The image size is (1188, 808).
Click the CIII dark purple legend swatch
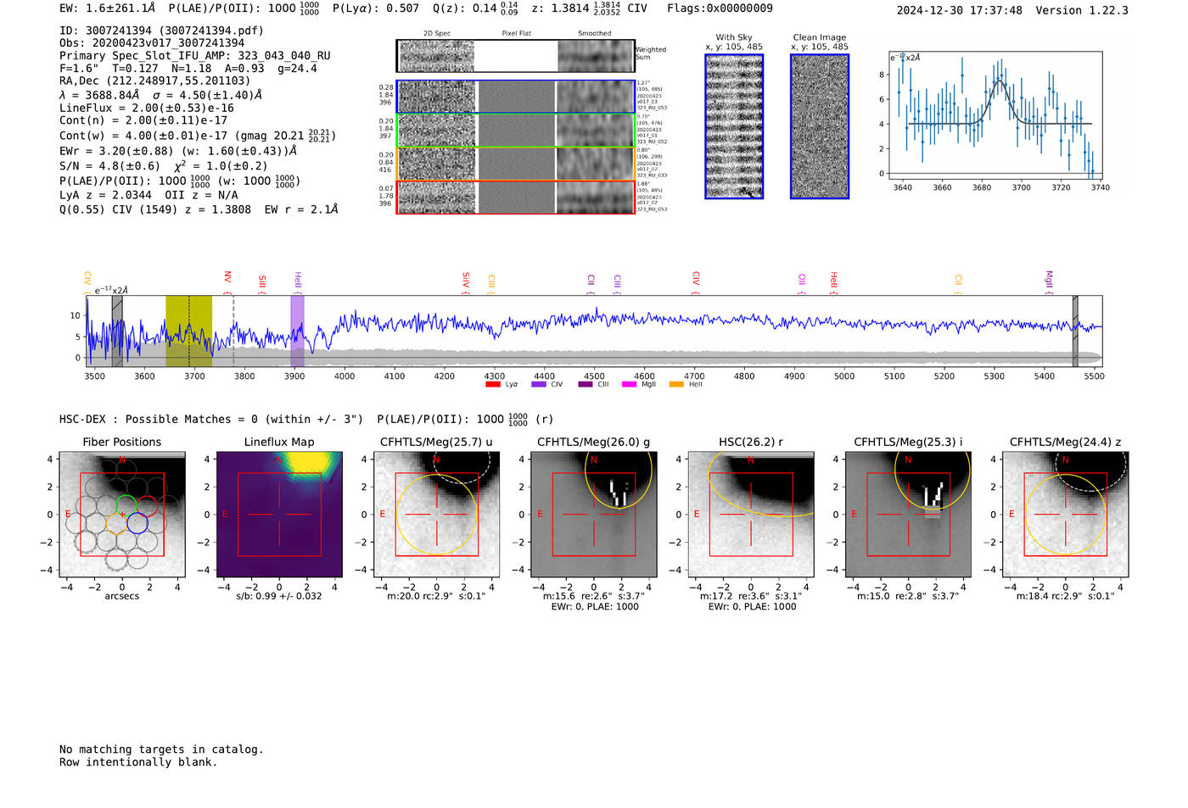pos(585,385)
